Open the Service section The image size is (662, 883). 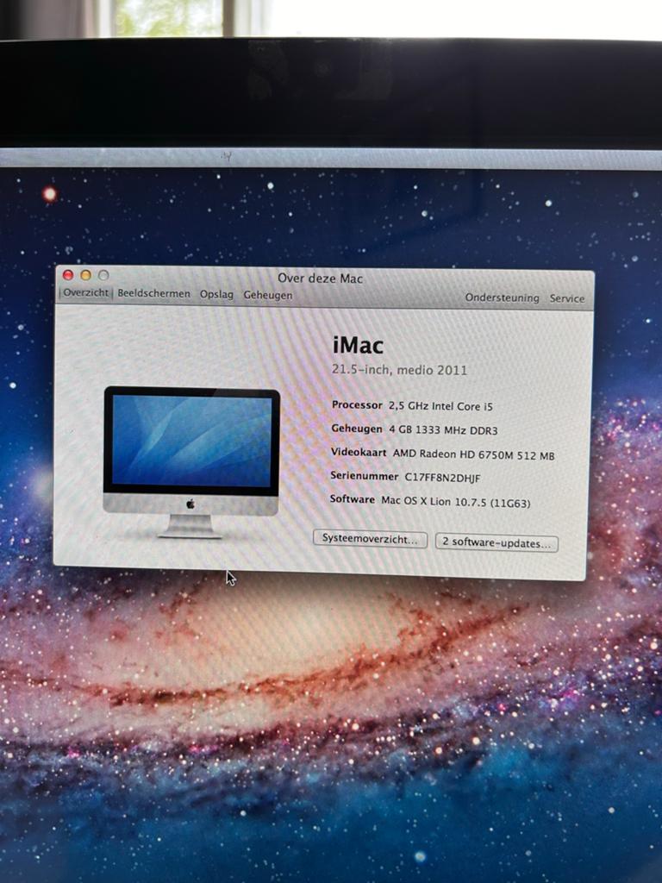[567, 298]
